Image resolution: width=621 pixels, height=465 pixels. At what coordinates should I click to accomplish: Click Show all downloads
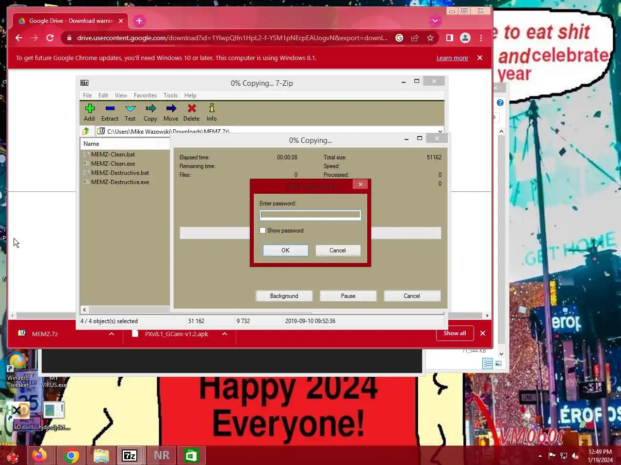coord(455,333)
